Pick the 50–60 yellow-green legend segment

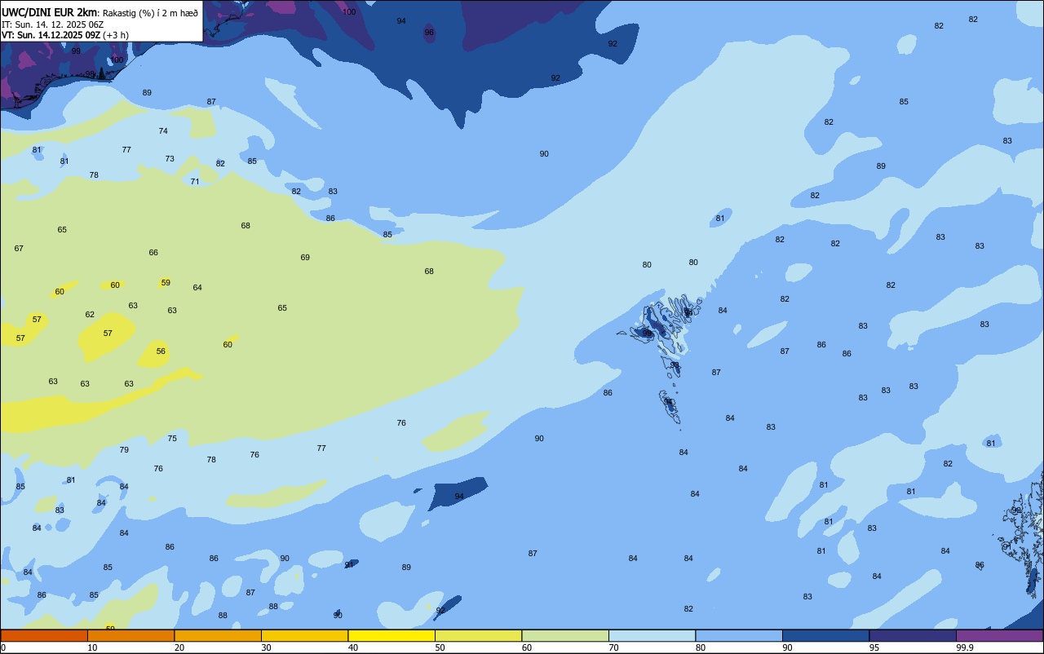coord(478,635)
